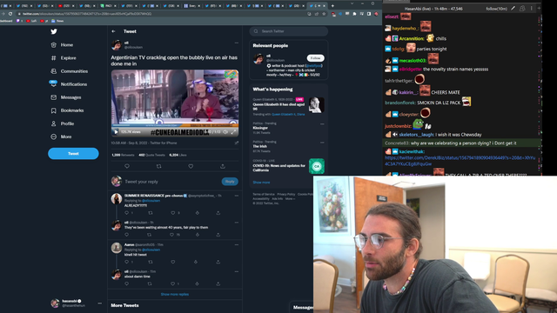Follow oli in Relevant people
The image size is (557, 313).
point(315,58)
